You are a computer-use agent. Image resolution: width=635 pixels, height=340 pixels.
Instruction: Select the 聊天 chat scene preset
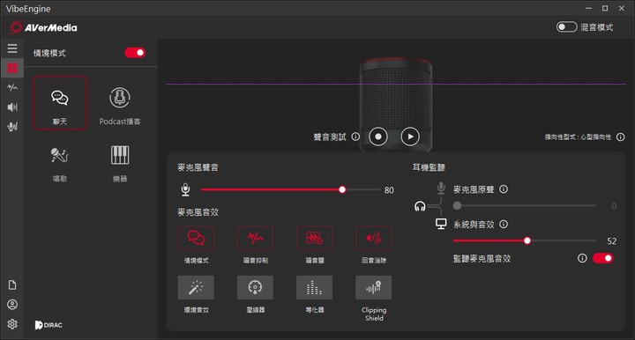pyautogui.click(x=60, y=103)
